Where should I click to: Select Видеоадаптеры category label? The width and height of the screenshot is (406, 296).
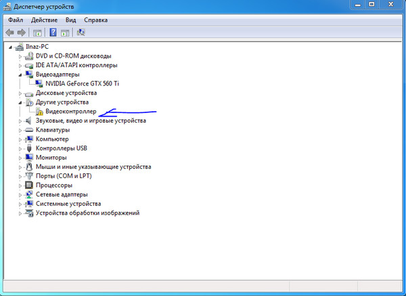coord(58,75)
